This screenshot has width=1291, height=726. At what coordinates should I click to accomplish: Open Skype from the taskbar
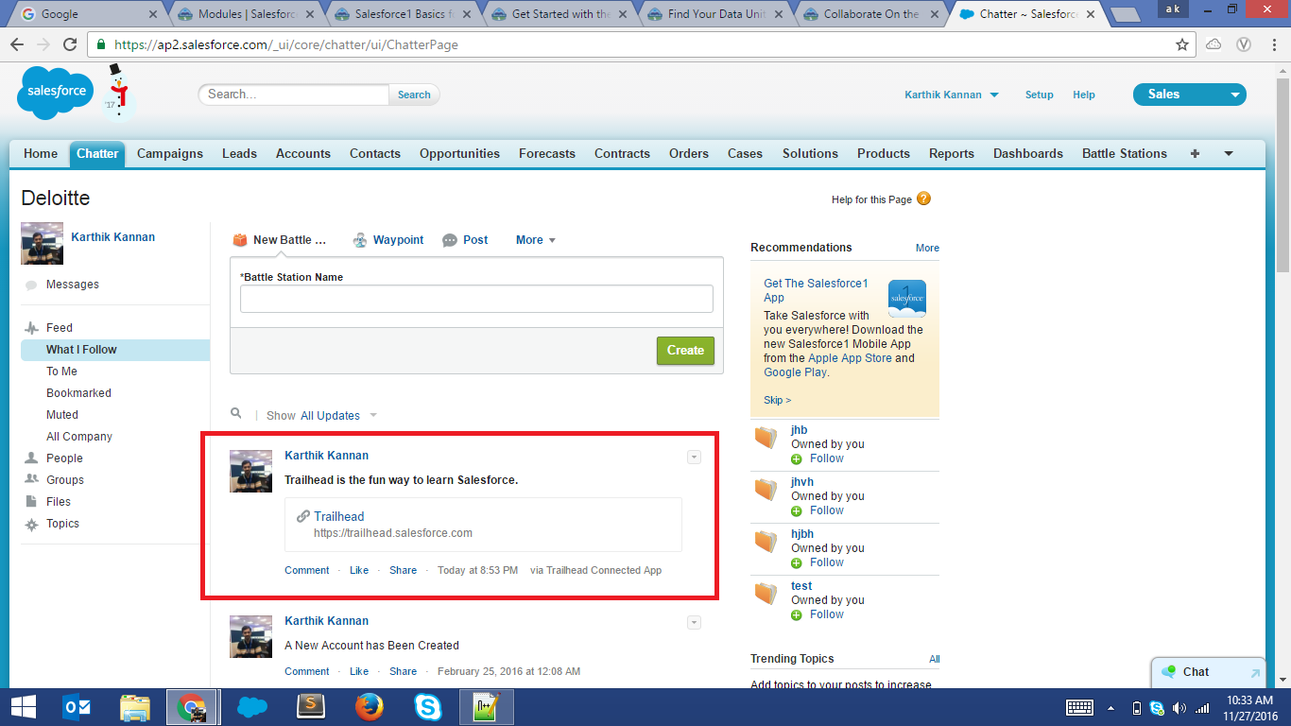tap(428, 707)
